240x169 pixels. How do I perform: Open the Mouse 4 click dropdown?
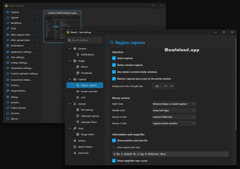coord(174,117)
